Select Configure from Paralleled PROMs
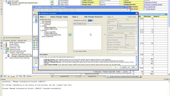Viewport: 170px width, 96px height. [x=53, y=35]
